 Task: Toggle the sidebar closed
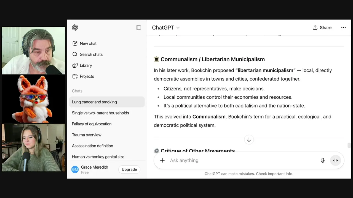(138, 28)
